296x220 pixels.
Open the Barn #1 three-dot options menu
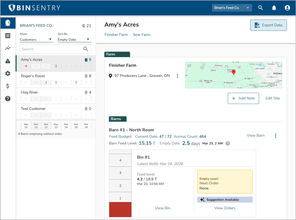tap(275, 136)
